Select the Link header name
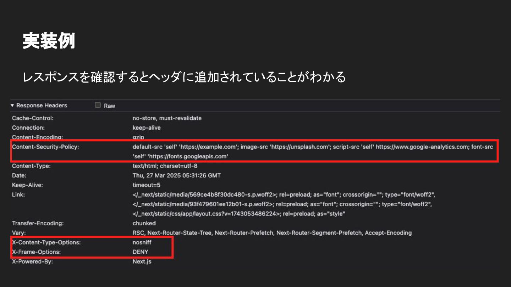 (18, 195)
